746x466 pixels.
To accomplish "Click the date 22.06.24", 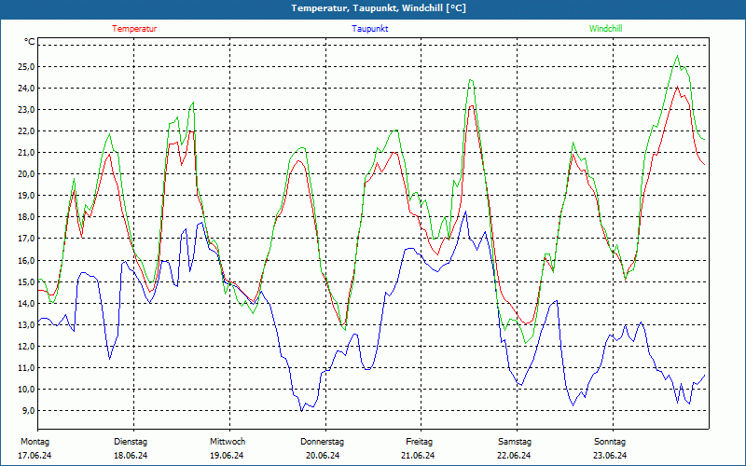I will [x=514, y=456].
